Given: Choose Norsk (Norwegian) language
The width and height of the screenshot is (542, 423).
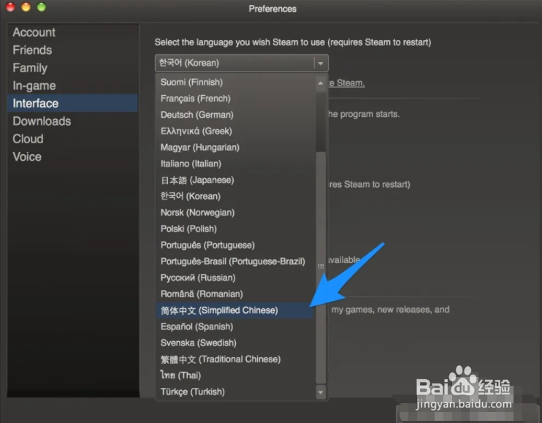Looking at the screenshot, I should tap(235, 213).
